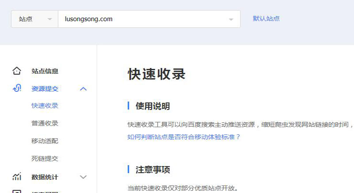Switch to 移动适配 page
The image size is (354, 193).
pyautogui.click(x=45, y=141)
